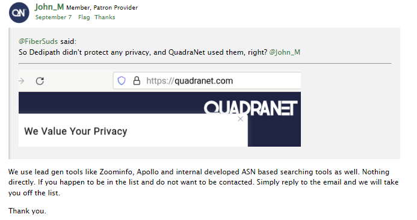Open the @FiberSuds mention in the quote
417x220 pixels.
[38, 41]
